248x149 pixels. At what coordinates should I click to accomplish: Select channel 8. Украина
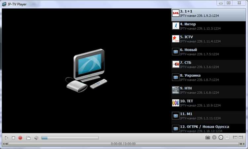209,79
